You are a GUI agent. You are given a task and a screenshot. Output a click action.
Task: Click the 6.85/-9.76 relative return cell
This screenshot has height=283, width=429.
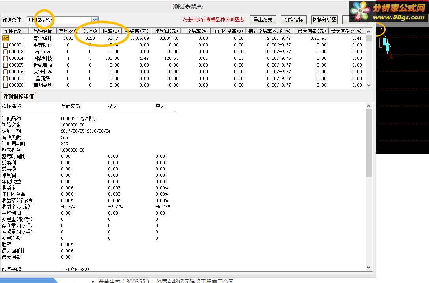279,59
